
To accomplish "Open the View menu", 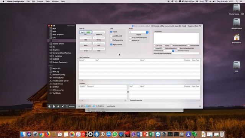I will pos(47,2).
